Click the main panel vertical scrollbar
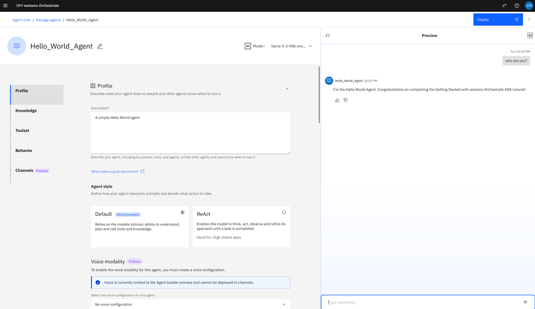This screenshot has width=535, height=309. coord(319,95)
